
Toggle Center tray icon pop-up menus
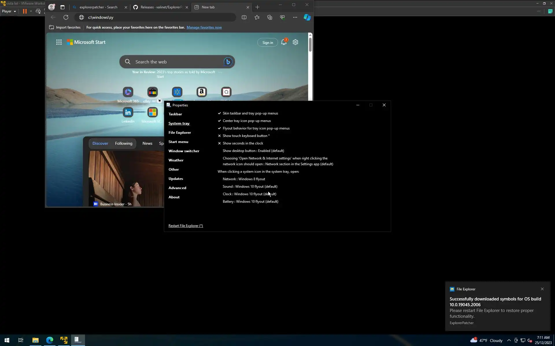[247, 121]
